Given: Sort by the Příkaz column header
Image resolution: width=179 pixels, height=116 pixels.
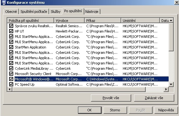Looking at the screenshot, I should [103, 21].
